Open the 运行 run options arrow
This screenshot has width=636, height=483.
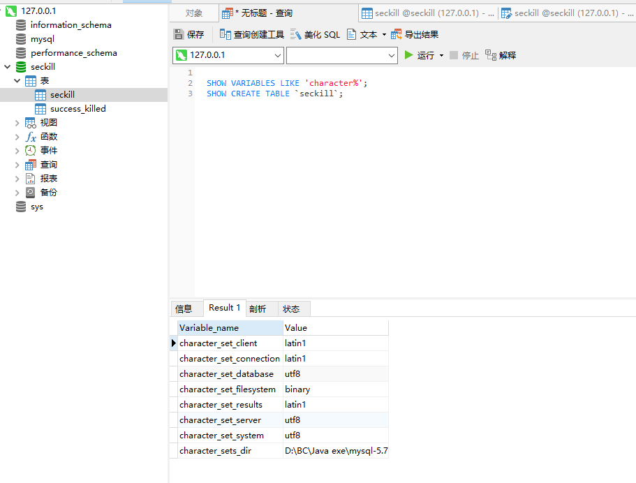(x=441, y=56)
